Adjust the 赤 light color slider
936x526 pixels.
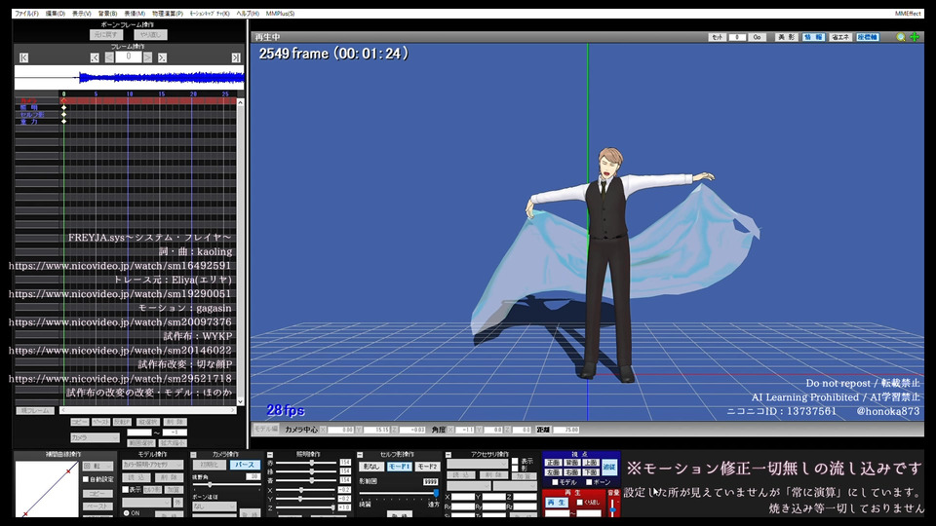(x=305, y=463)
